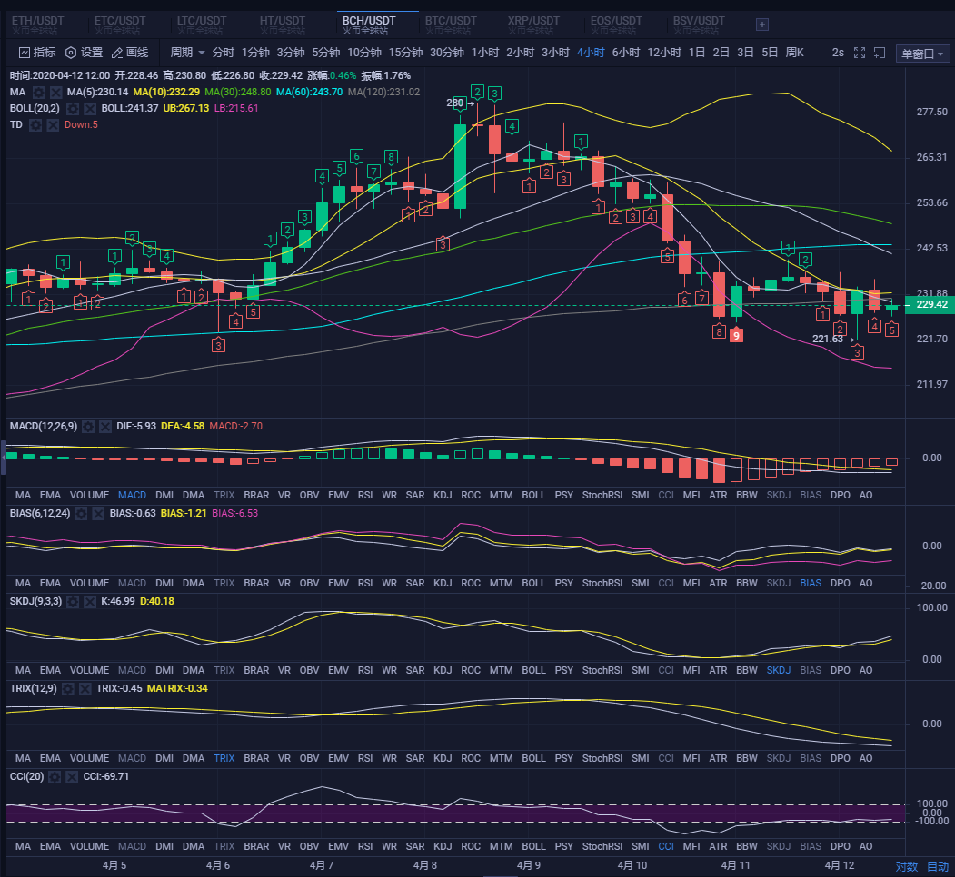Image resolution: width=955 pixels, height=877 pixels.
Task: Toggle 自动 auto scale
Action: [937, 866]
